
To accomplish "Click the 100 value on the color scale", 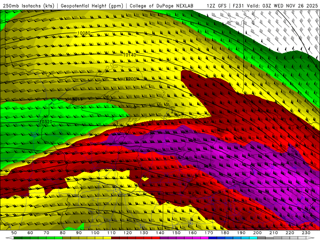I will pyautogui.click(x=95, y=233).
